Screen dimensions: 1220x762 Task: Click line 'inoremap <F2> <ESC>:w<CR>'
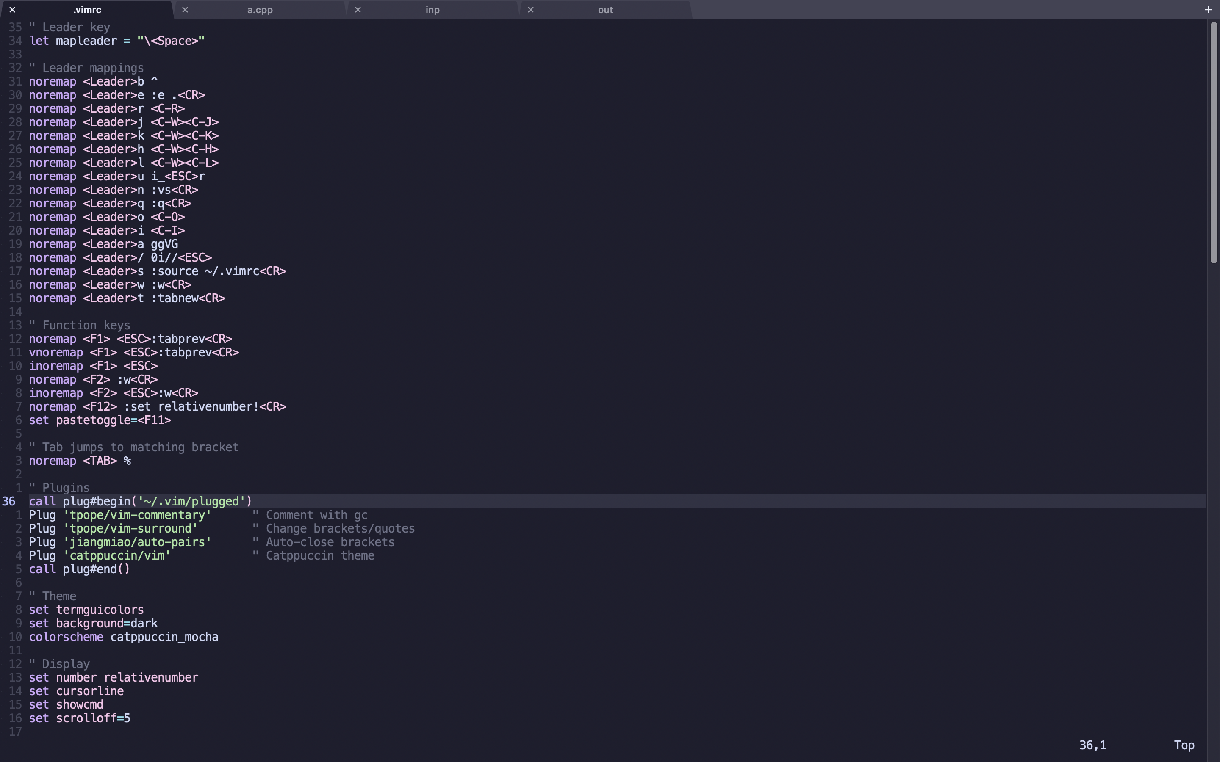(114, 393)
